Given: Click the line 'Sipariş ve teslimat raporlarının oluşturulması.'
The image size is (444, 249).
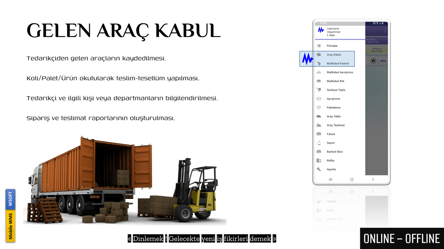Looking at the screenshot, I should (101, 118).
